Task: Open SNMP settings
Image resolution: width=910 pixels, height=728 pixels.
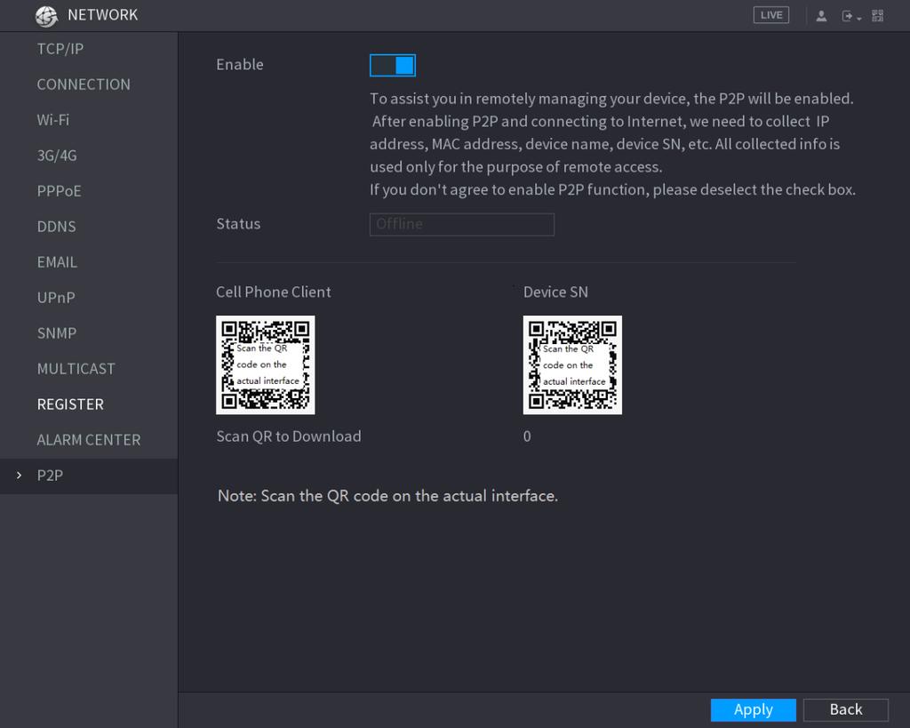Action: (57, 333)
